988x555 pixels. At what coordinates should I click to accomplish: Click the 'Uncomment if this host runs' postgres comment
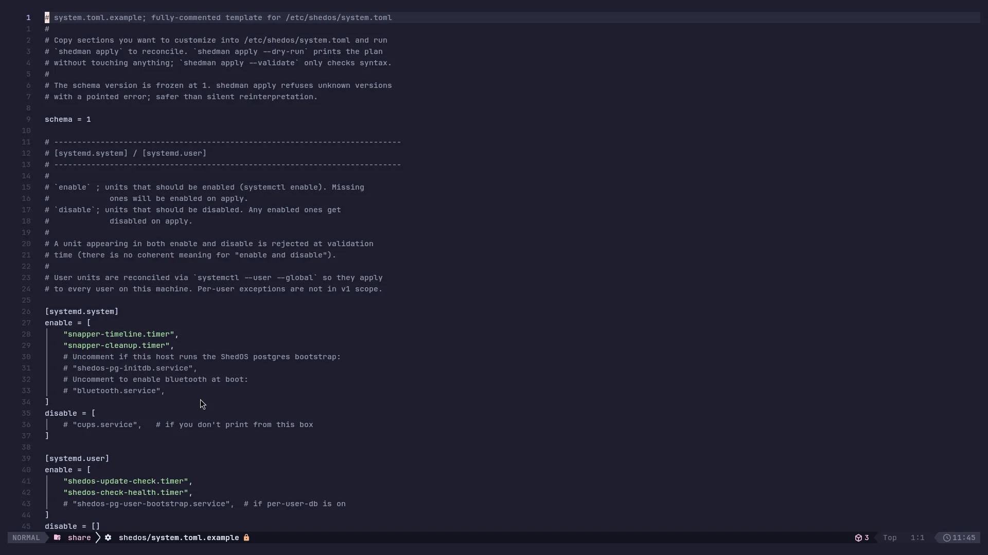coord(202,357)
